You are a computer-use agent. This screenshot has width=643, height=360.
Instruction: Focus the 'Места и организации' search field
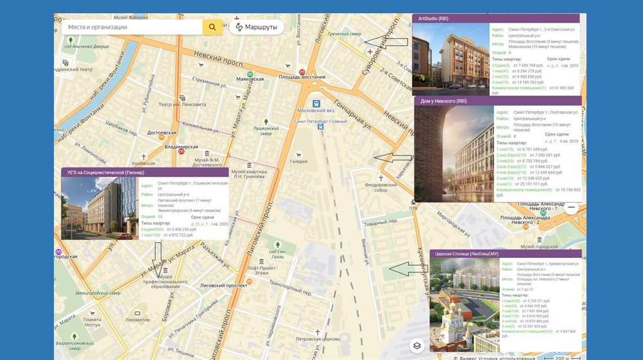coord(132,27)
